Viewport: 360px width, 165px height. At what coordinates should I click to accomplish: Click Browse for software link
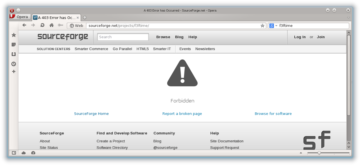[x=273, y=114]
